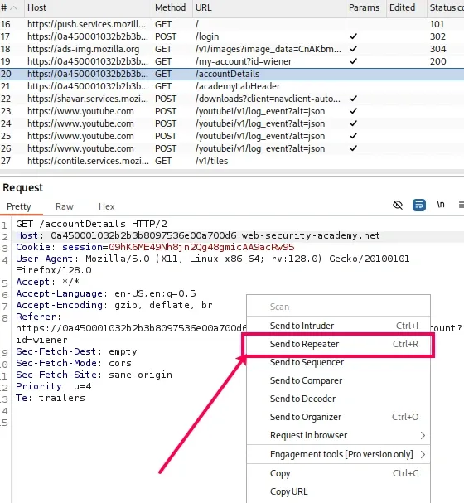Choose Send to Comparer
Image resolution: width=464 pixels, height=503 pixels.
pos(338,380)
